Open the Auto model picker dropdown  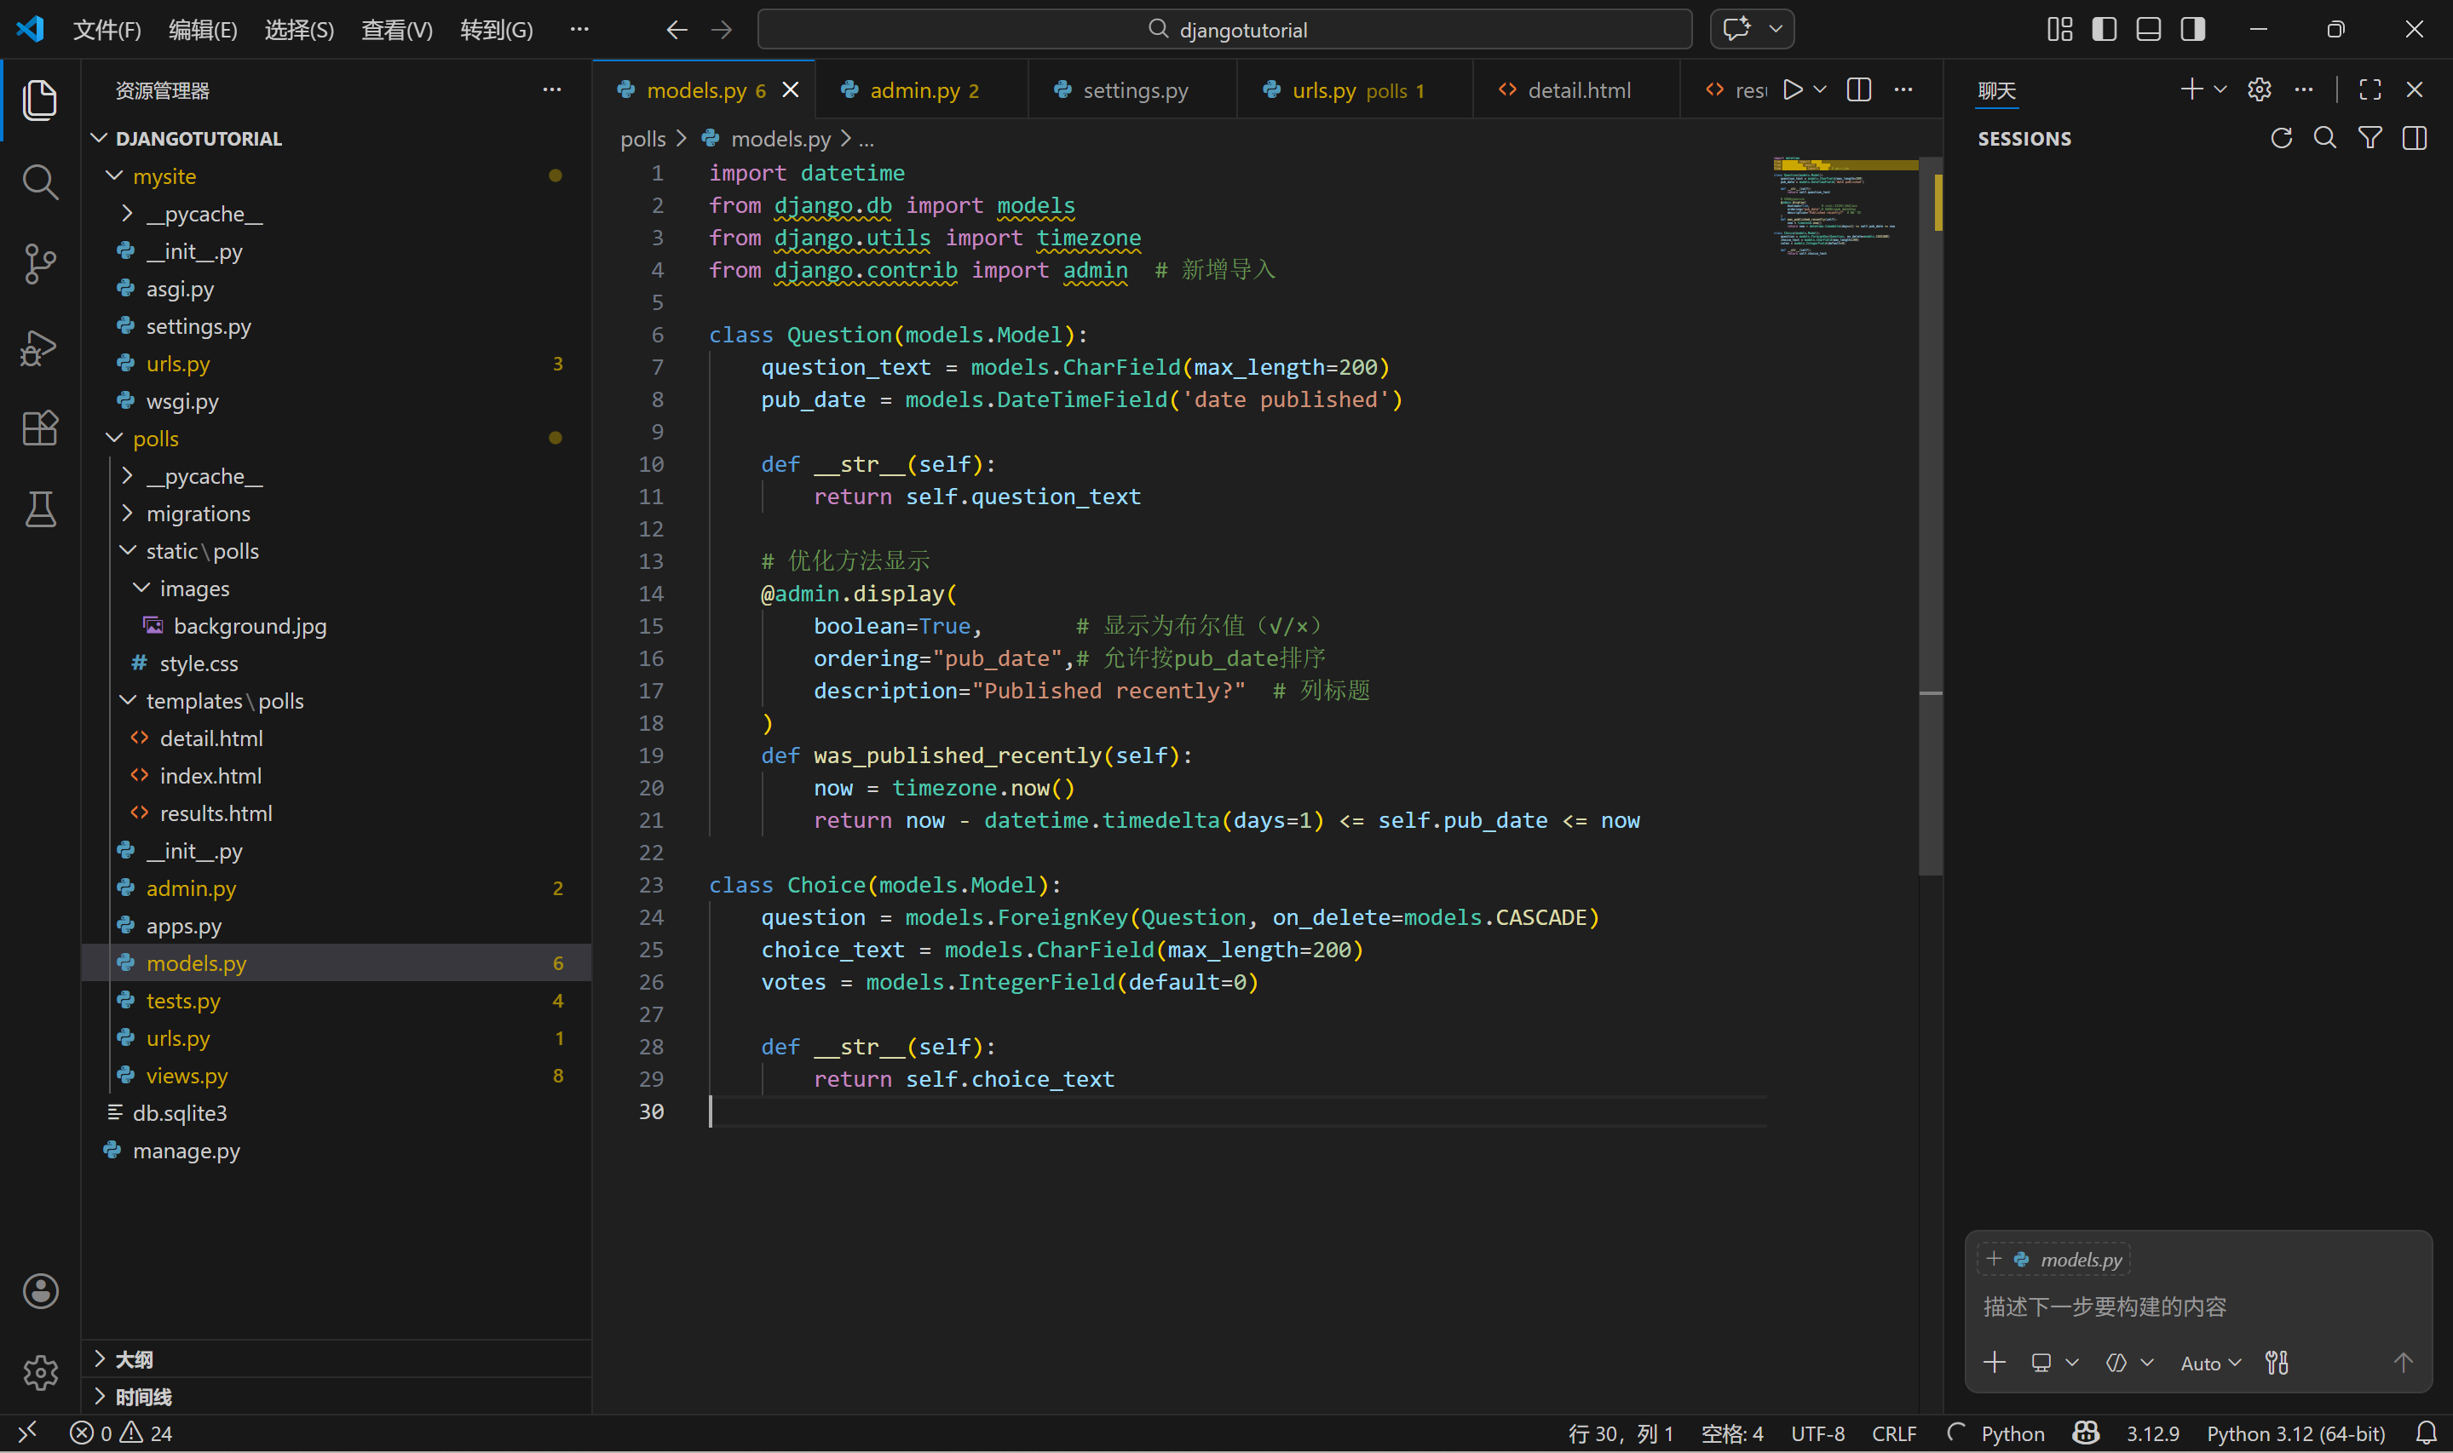(x=2210, y=1363)
